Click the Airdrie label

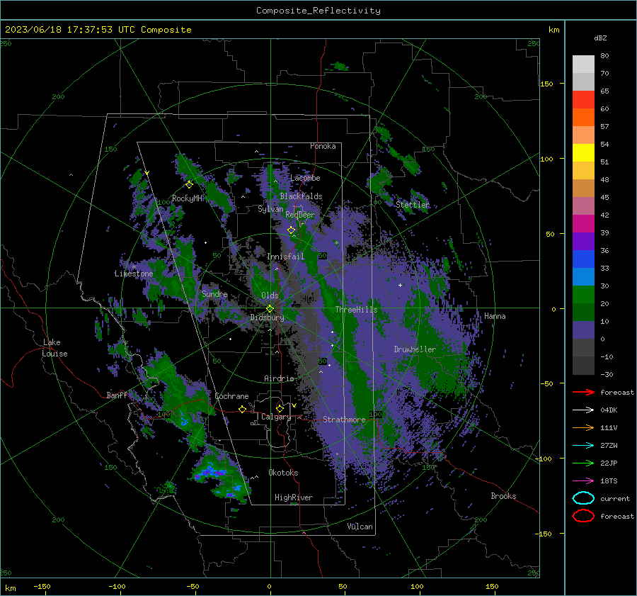point(279,378)
